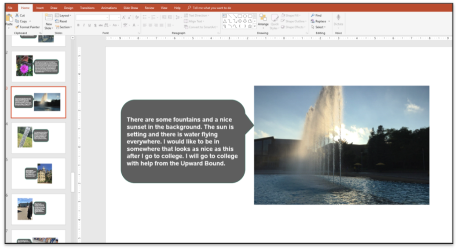Align text right
Image resolution: width=457 pixels, height=249 pixels.
pyautogui.click(x=156, y=26)
